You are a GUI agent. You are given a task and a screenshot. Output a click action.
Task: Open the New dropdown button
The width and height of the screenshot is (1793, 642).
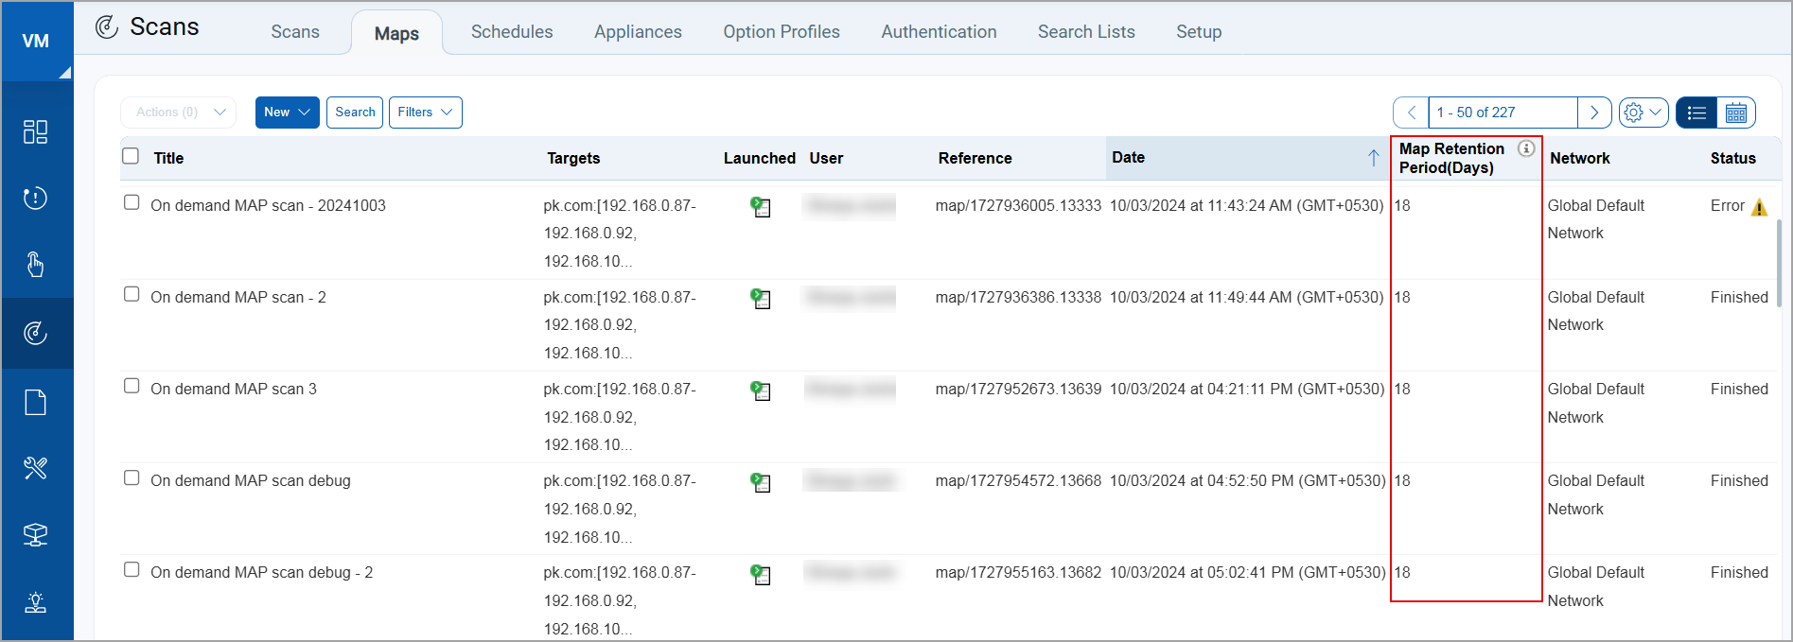coord(288,113)
